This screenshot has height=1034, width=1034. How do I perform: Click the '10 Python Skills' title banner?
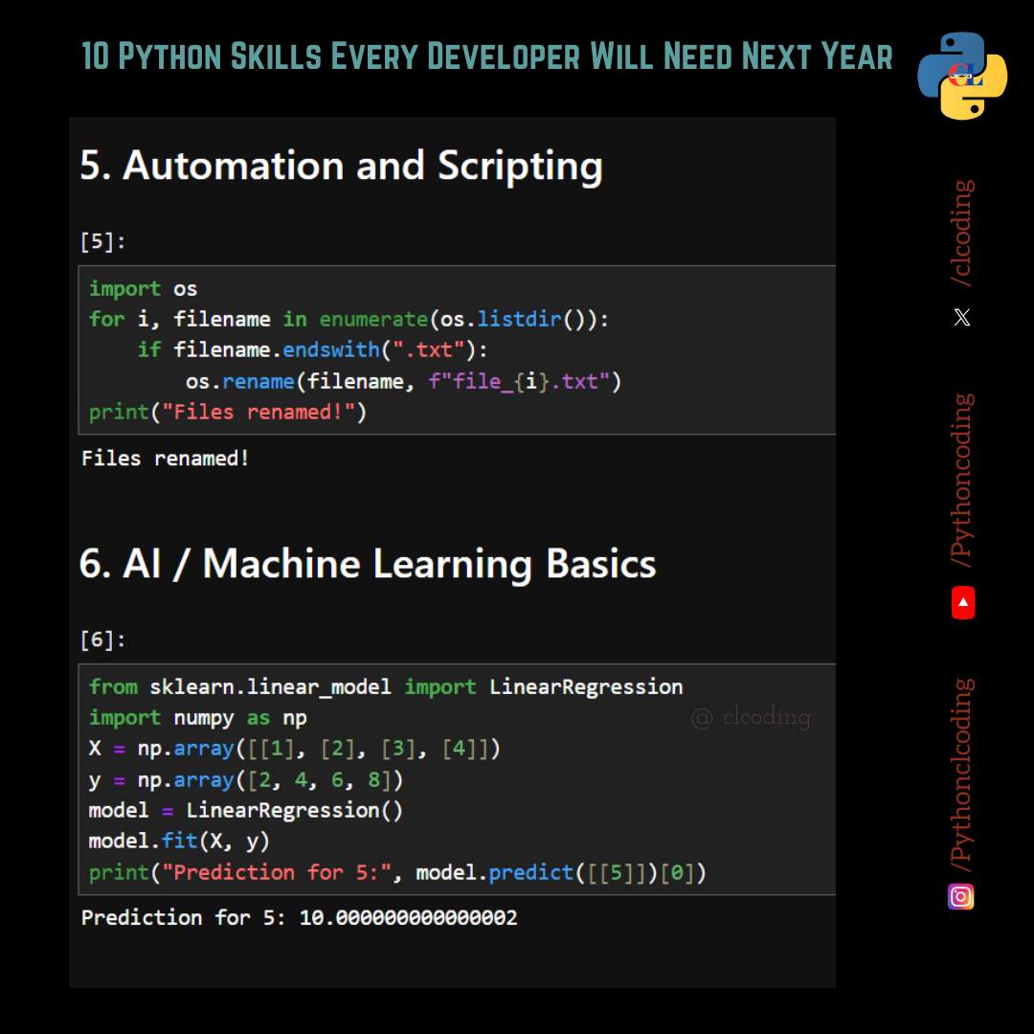tap(486, 56)
